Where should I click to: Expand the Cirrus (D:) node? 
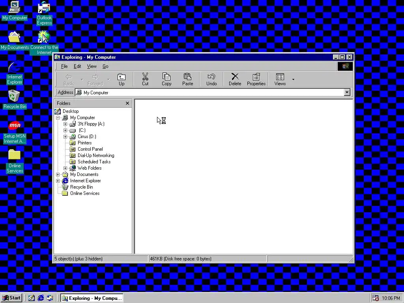65,137
